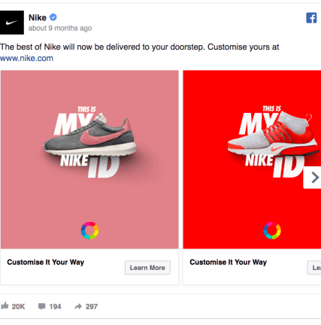Screen dimensions: 321x325
Task: Click the Learn More button on first card
Action: pyautogui.click(x=147, y=268)
